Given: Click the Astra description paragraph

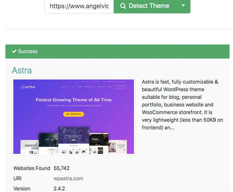Looking at the screenshot, I should (x=183, y=105).
